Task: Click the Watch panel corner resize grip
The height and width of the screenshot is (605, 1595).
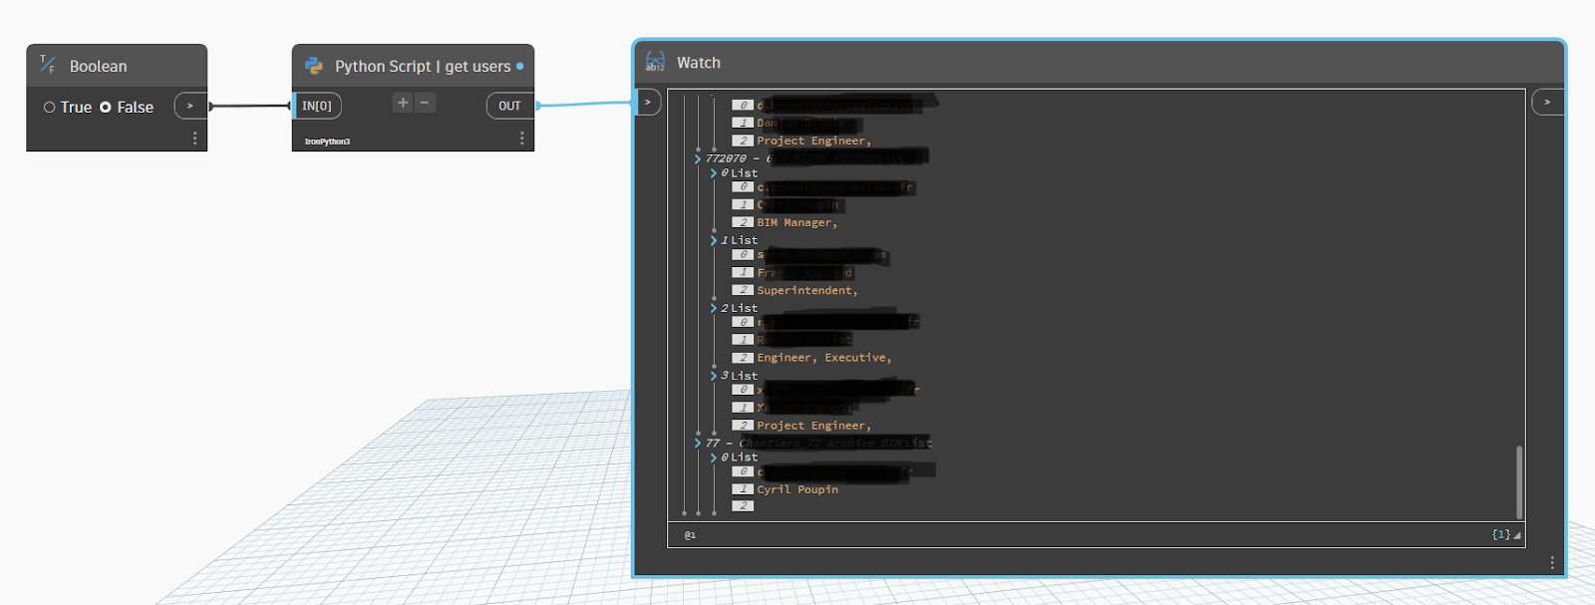Action: pos(1517,535)
